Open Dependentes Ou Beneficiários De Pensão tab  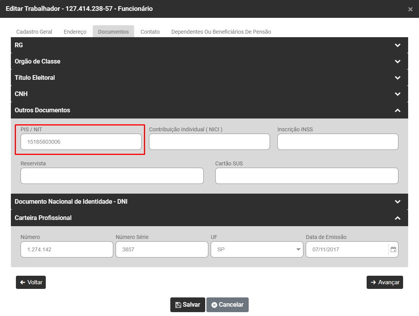point(221,32)
